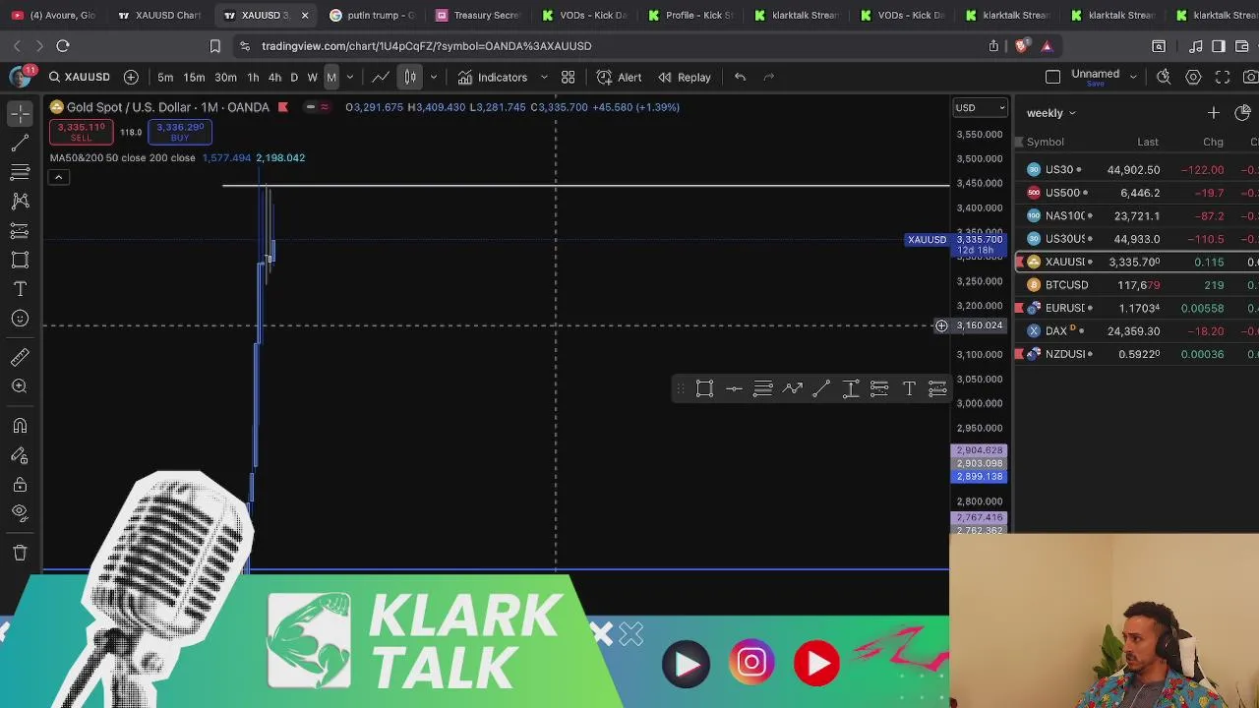Image resolution: width=1259 pixels, height=708 pixels.
Task: Expand the chart style dropdown arrow
Action: [x=433, y=77]
